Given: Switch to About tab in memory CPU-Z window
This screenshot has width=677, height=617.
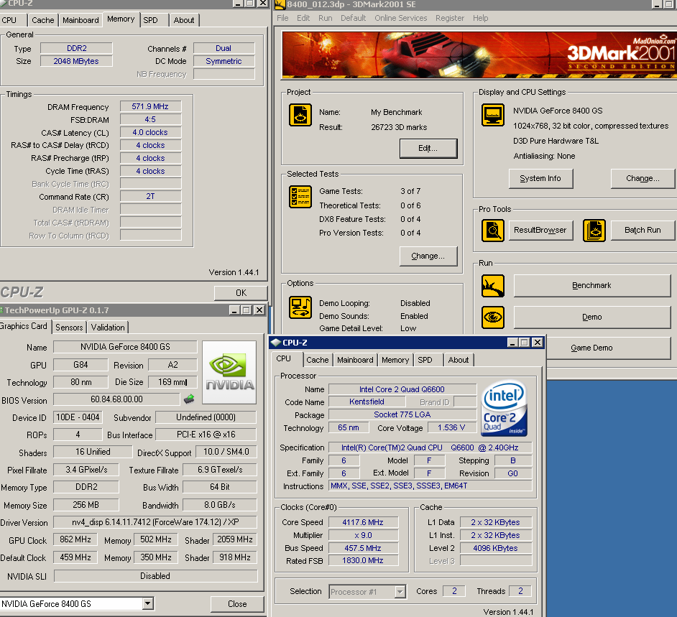Looking at the screenshot, I should 183,20.
